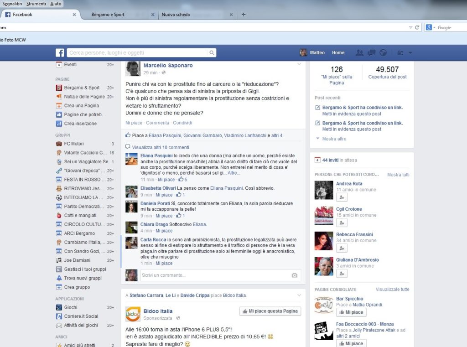This screenshot has width=467, height=347.
Task: Like the Bidoo Italia page
Action: [270, 311]
